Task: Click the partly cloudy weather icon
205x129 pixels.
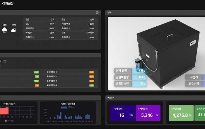Action: pos(14,30)
